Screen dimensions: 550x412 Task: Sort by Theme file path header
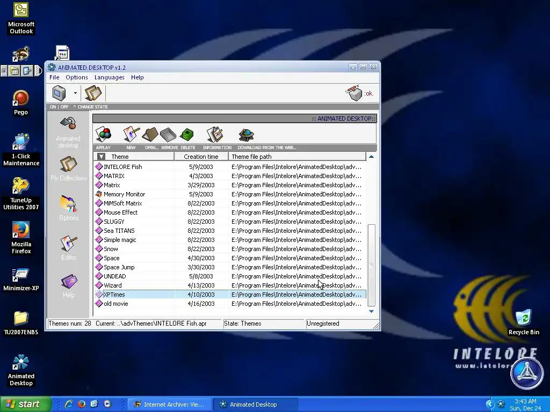tap(296, 157)
